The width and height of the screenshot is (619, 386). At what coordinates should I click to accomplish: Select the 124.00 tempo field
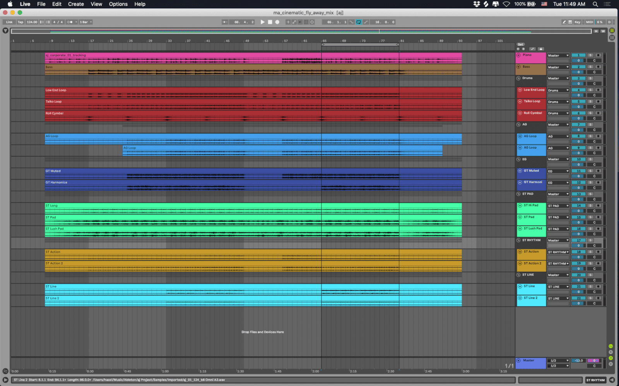pos(32,22)
